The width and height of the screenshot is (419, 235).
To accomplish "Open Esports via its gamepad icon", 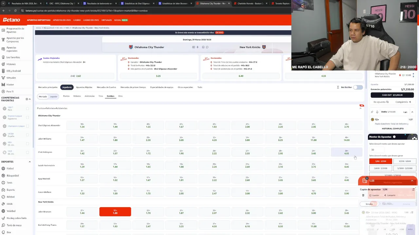I will tap(3, 190).
